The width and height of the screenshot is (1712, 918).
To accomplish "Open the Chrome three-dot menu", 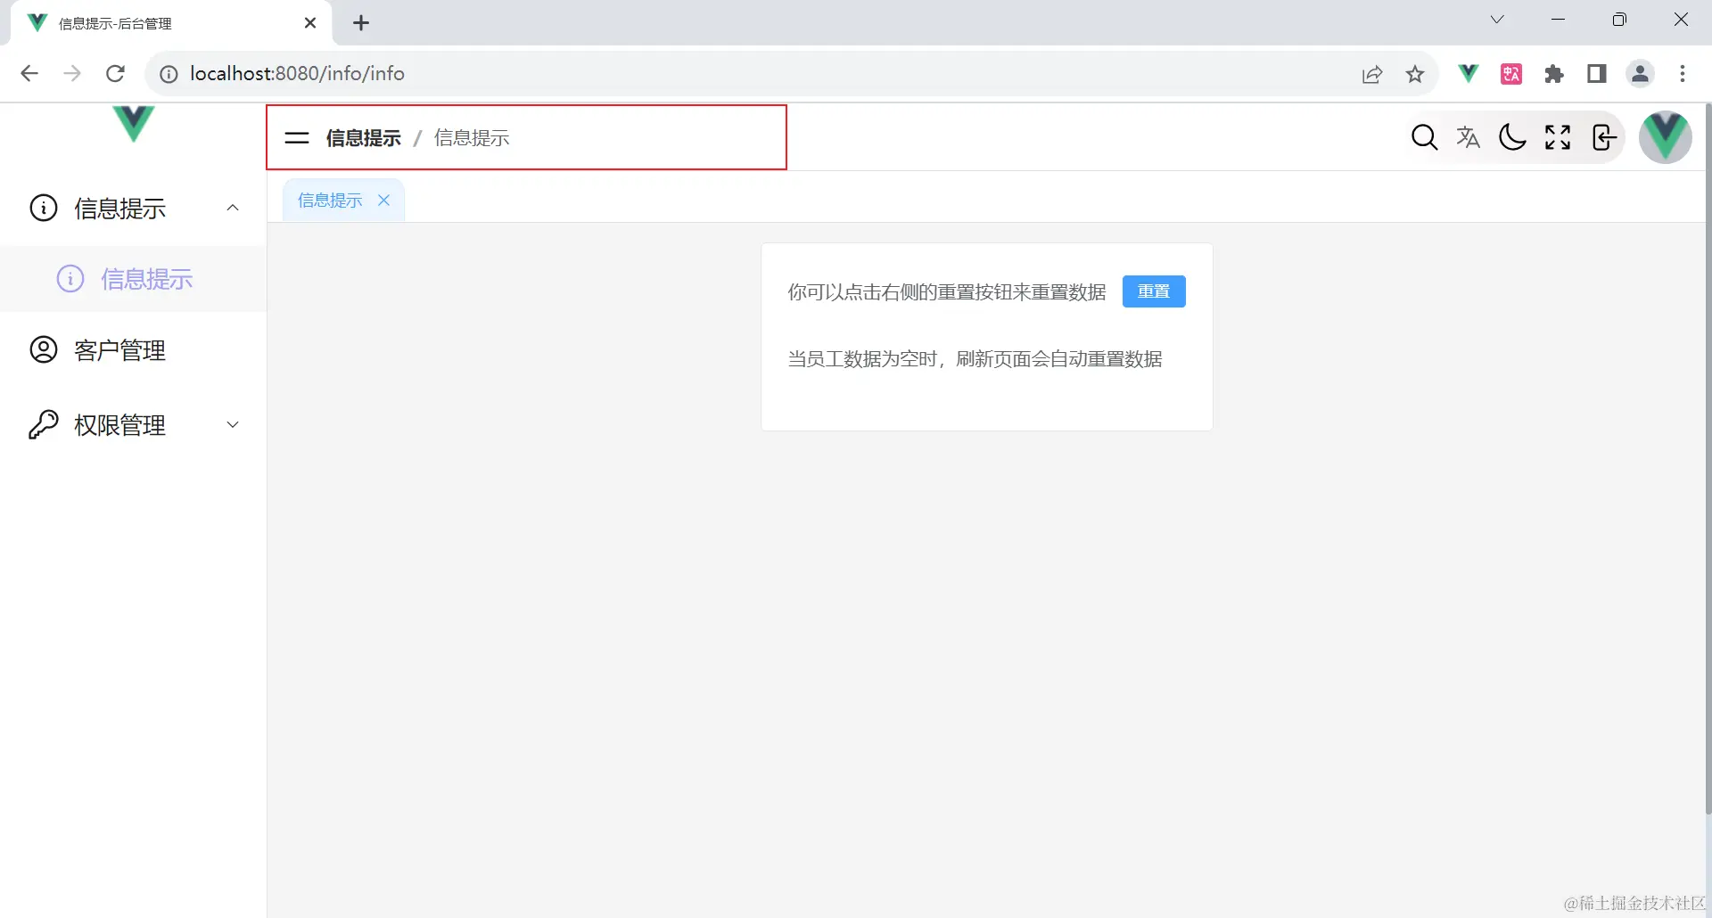I will tap(1683, 74).
